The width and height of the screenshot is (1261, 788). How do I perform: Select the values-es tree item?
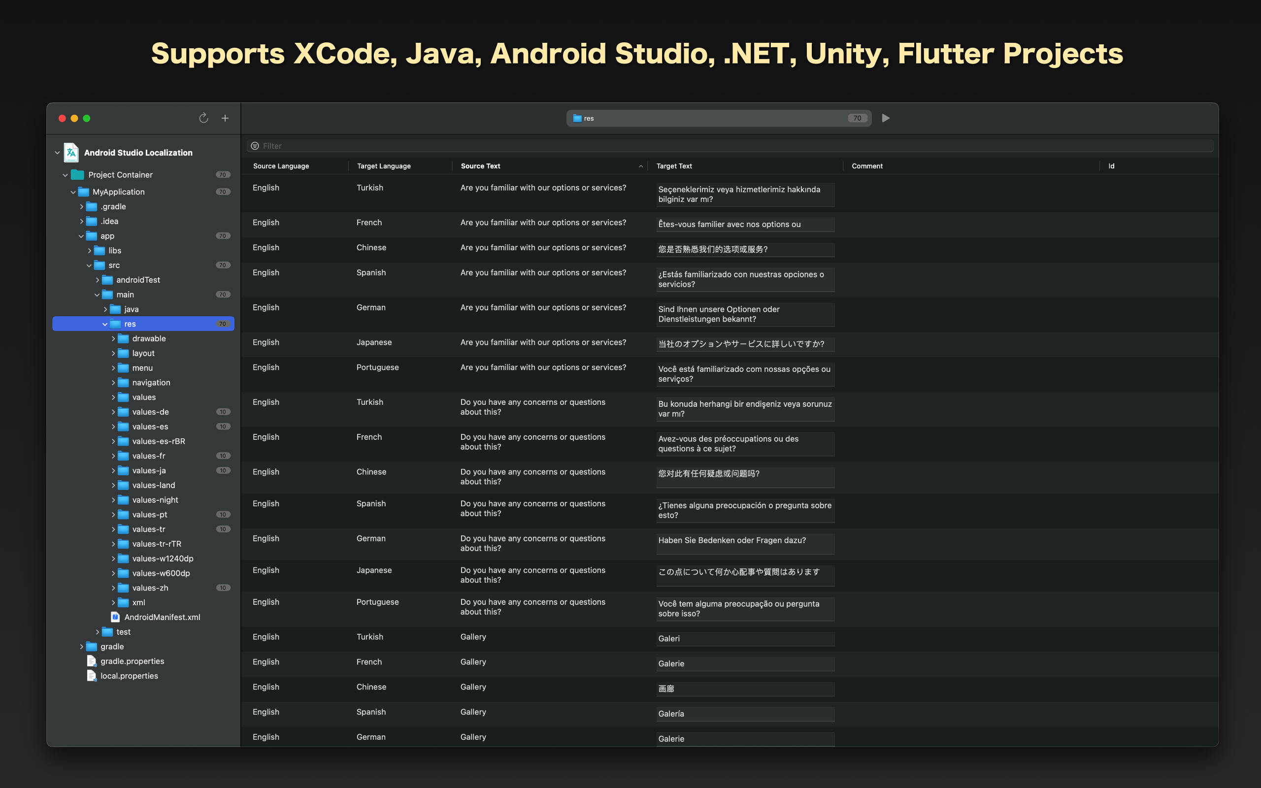tap(143, 427)
